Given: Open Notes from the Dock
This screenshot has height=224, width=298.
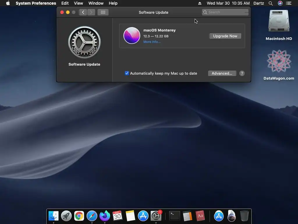Looking at the screenshot, I should pyautogui.click(x=130, y=216).
